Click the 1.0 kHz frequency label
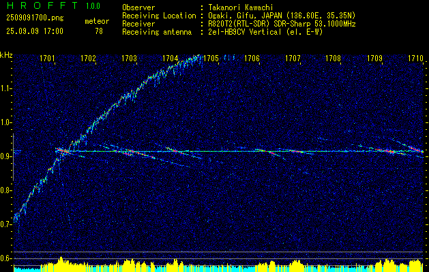The image size is (429, 272). click(x=6, y=122)
